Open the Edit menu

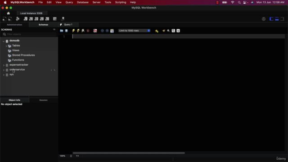49,2
